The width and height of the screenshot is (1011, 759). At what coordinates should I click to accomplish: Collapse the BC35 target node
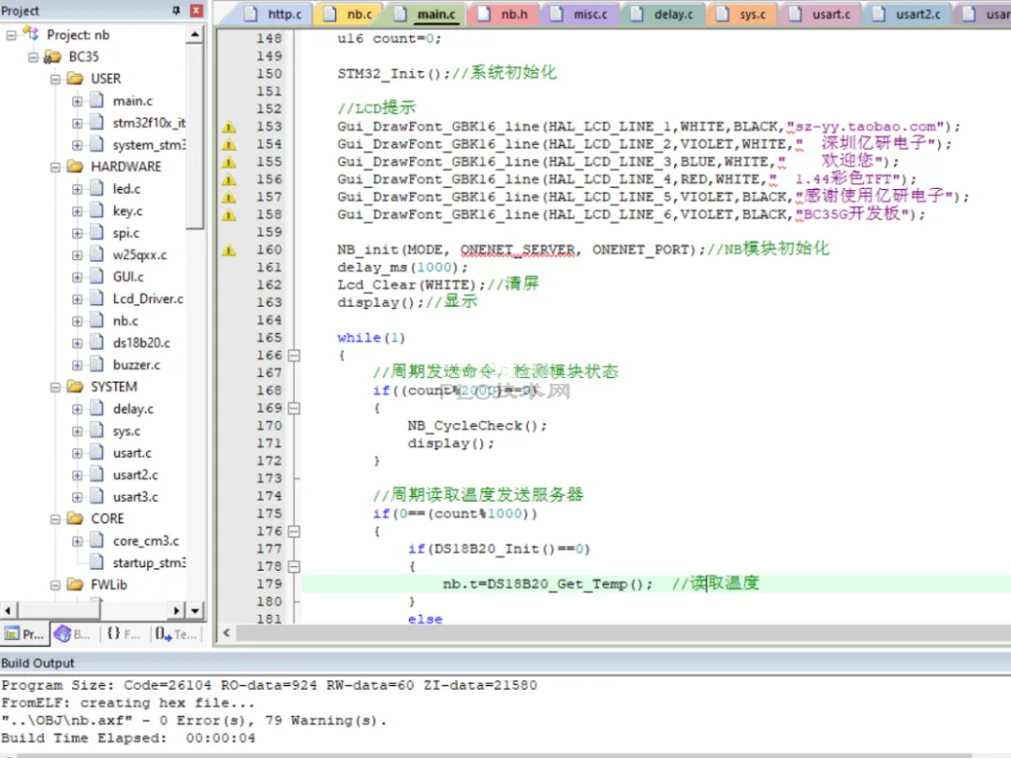point(33,57)
